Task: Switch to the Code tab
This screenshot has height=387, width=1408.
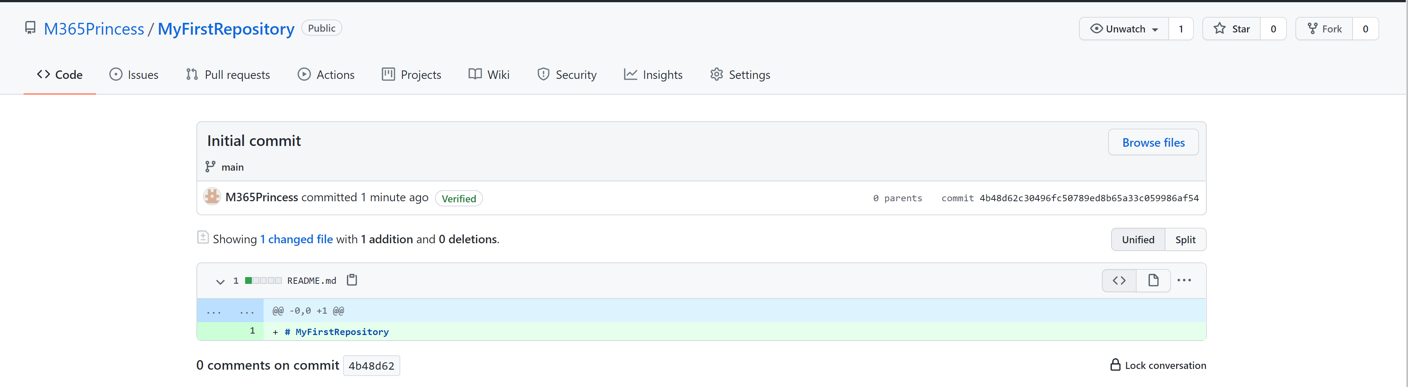Action: (x=59, y=75)
